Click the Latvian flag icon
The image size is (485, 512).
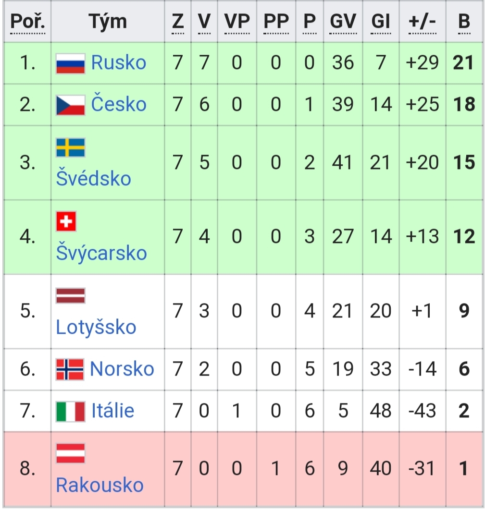[x=70, y=296]
